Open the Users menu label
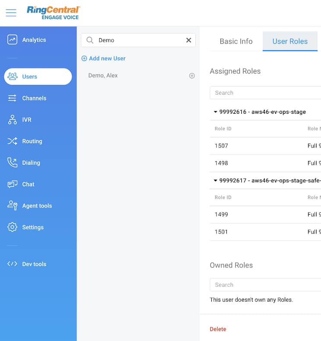 click(x=29, y=77)
